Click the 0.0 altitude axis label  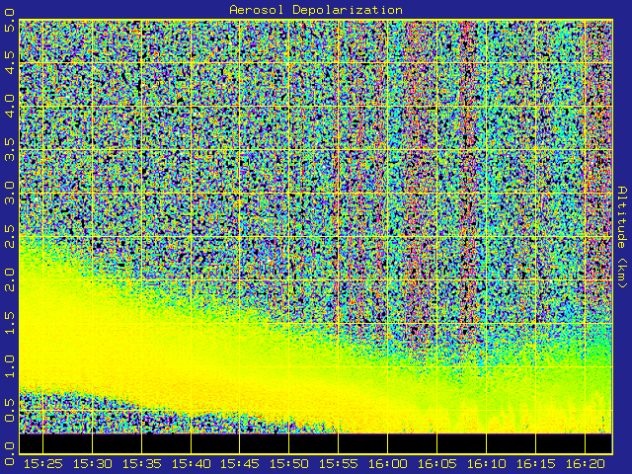(10, 454)
